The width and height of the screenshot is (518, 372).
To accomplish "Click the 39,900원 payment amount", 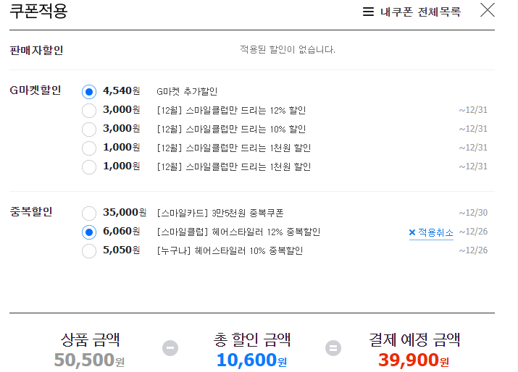I will click(414, 360).
